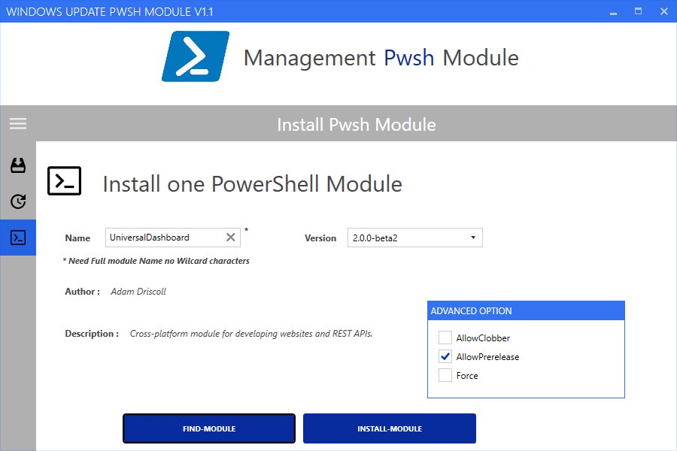
Task: Uncheck the AllowPrerelease option
Action: pyautogui.click(x=445, y=356)
